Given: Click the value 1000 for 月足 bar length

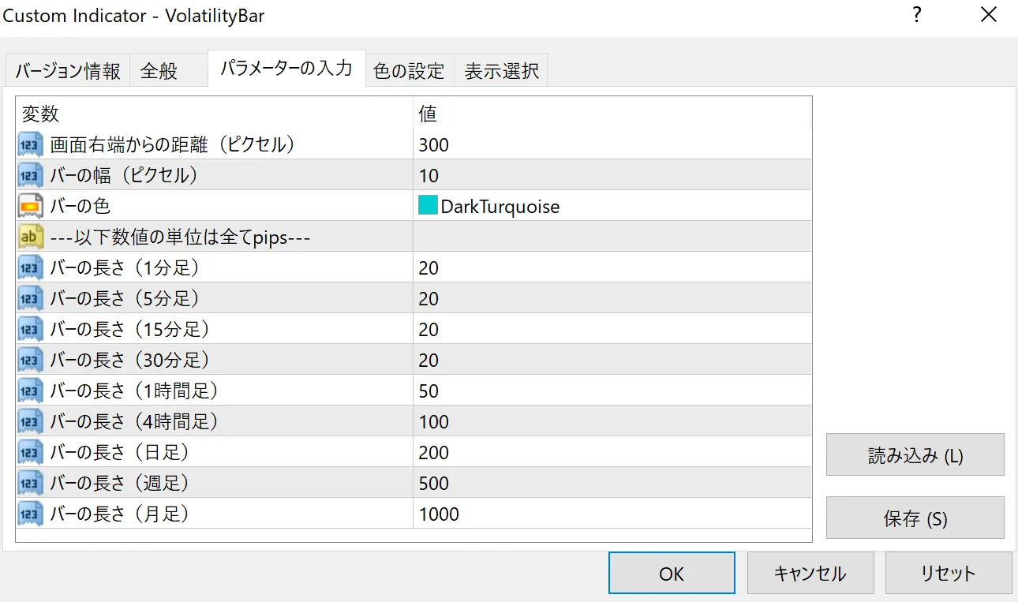Looking at the screenshot, I should [439, 514].
